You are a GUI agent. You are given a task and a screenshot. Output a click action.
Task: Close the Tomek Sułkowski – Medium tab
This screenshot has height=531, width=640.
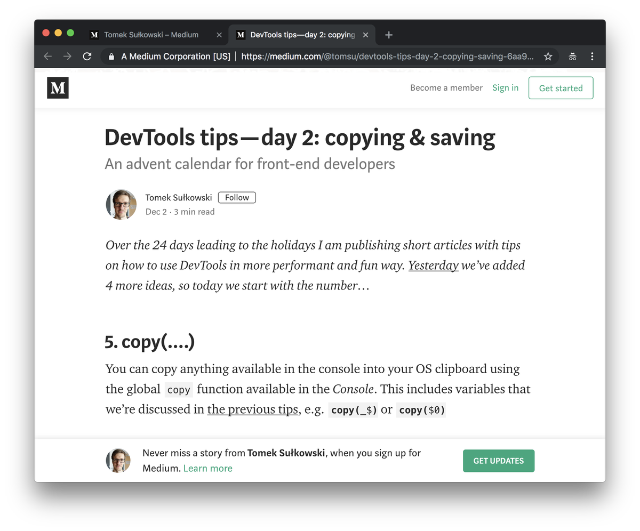click(219, 35)
